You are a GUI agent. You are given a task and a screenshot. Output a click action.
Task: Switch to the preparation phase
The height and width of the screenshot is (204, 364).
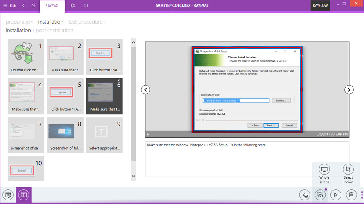point(20,22)
